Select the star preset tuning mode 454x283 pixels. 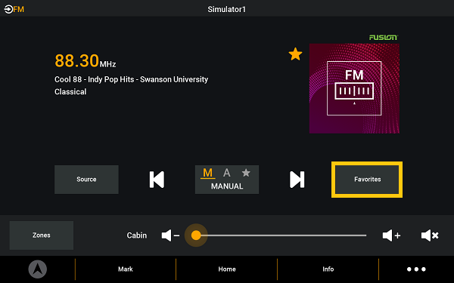point(246,173)
